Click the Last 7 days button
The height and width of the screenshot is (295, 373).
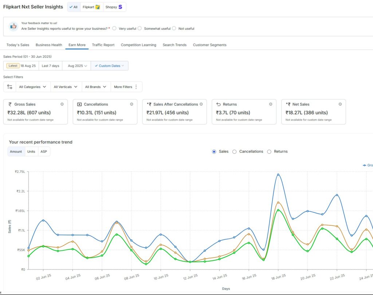point(50,66)
